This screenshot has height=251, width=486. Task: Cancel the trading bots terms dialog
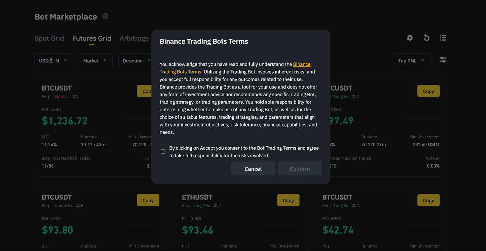pyautogui.click(x=253, y=168)
